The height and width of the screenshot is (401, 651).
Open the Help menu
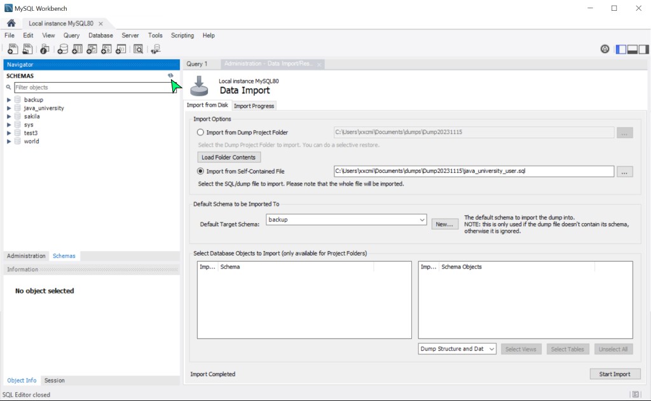pos(209,36)
